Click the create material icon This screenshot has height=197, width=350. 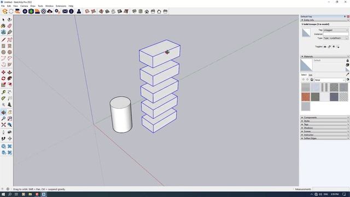click(x=347, y=65)
